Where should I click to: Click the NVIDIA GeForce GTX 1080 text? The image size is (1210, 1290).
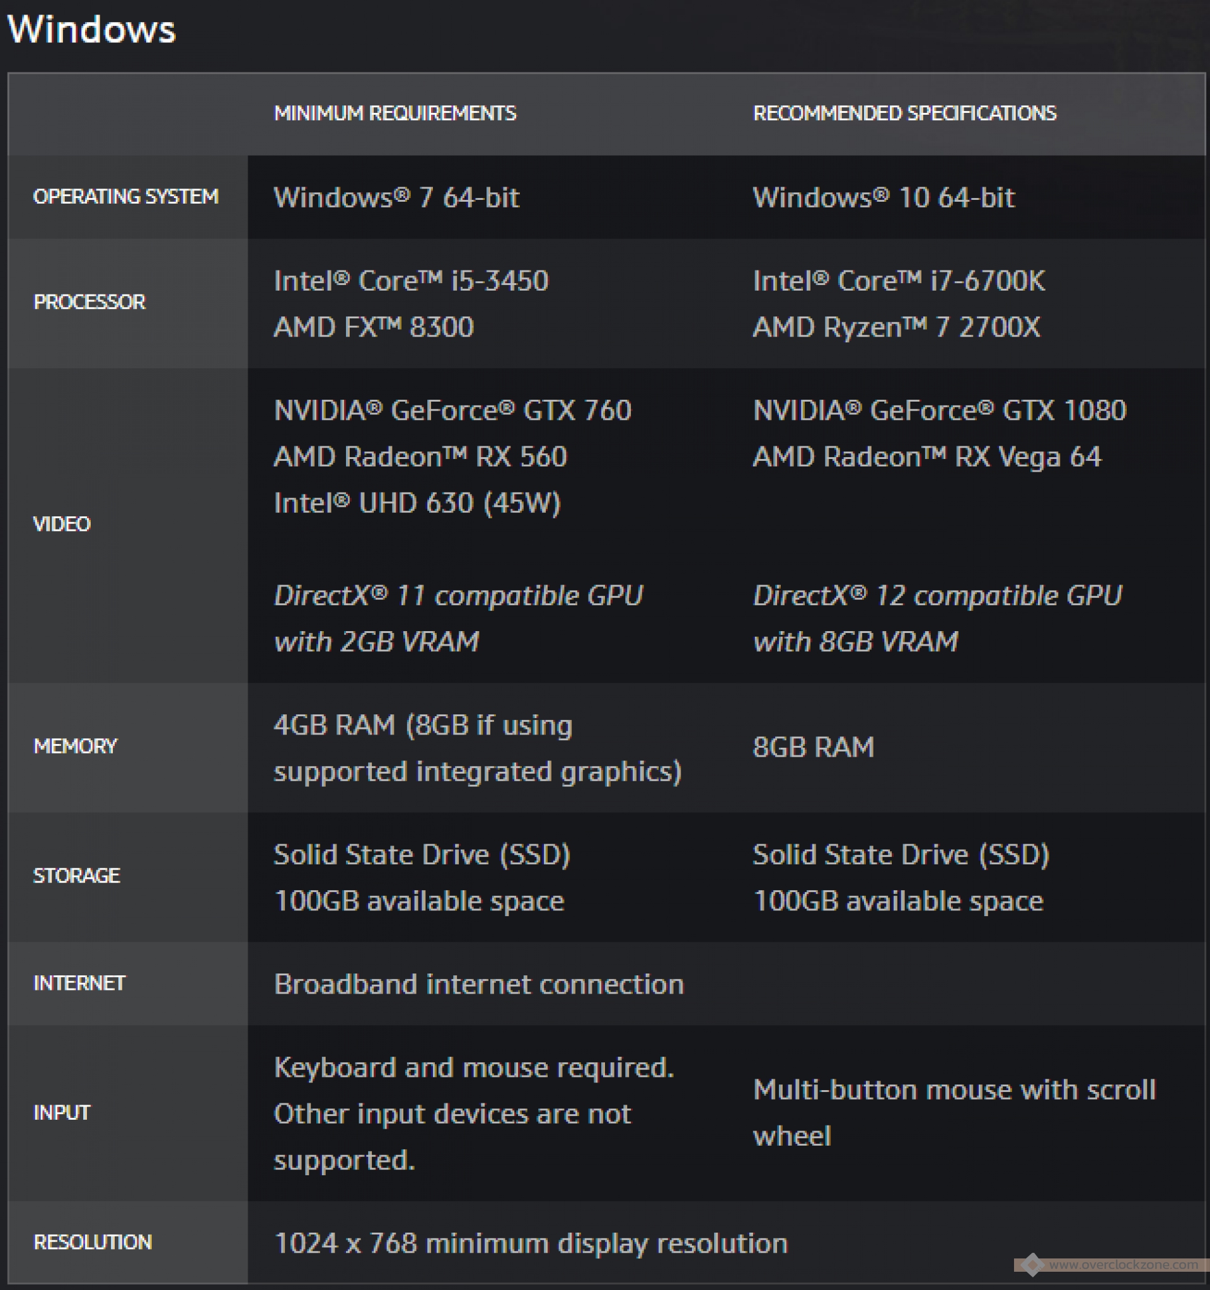(940, 410)
